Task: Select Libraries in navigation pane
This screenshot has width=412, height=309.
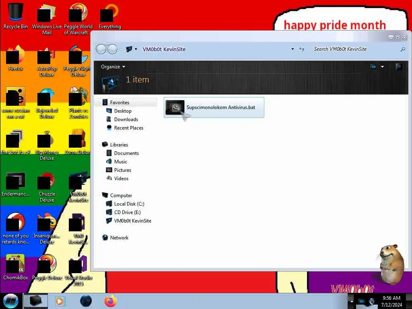Action: (119, 145)
